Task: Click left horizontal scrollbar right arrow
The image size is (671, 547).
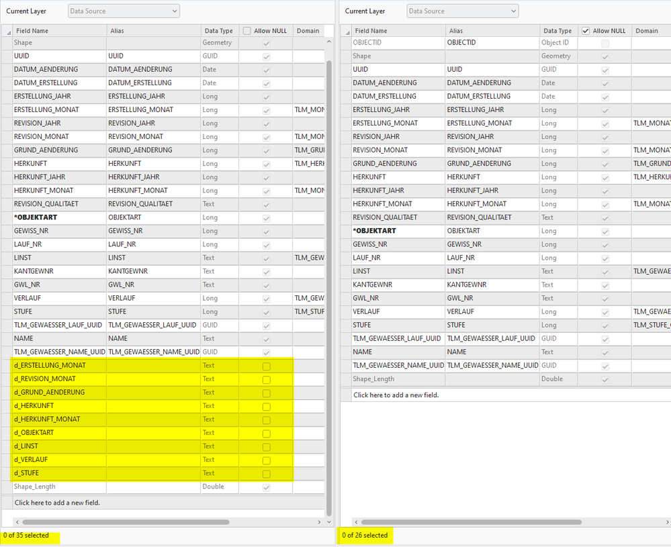Action: coord(319,521)
